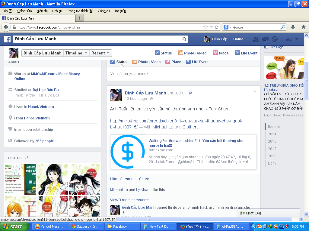Switch to Chrome Suggest window in taskbar
The height and width of the screenshot is (231, 309).
[86, 226]
